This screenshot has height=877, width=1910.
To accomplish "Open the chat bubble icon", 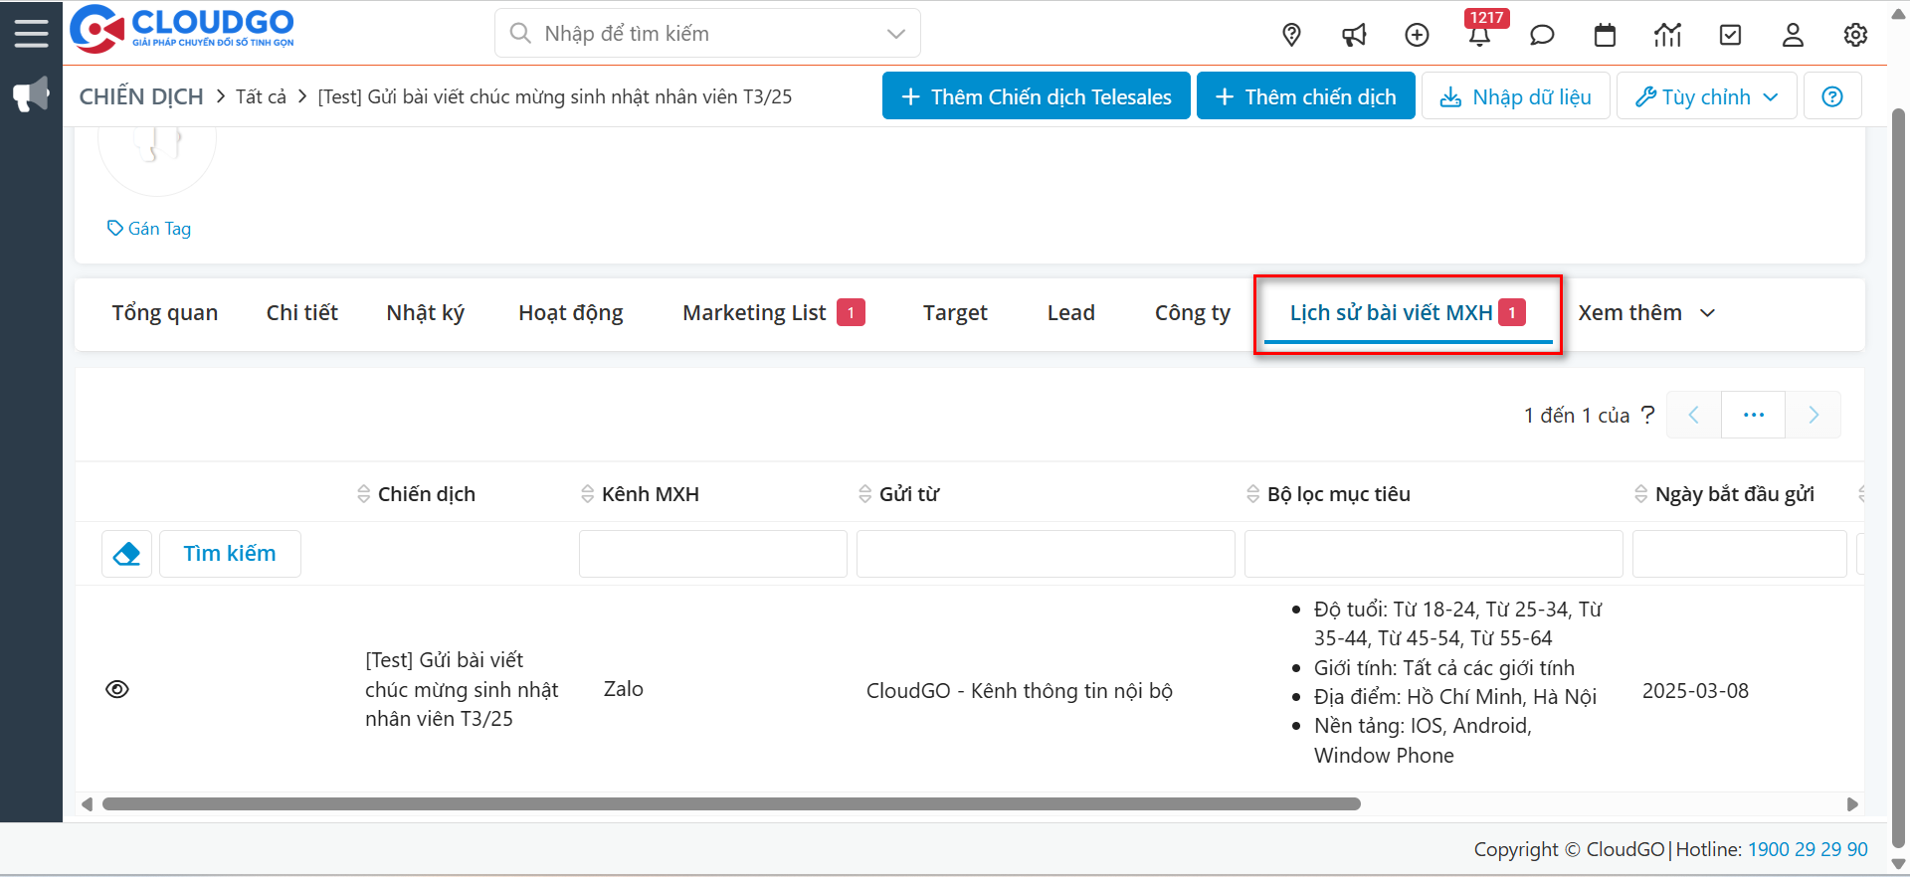I will pyautogui.click(x=1542, y=35).
